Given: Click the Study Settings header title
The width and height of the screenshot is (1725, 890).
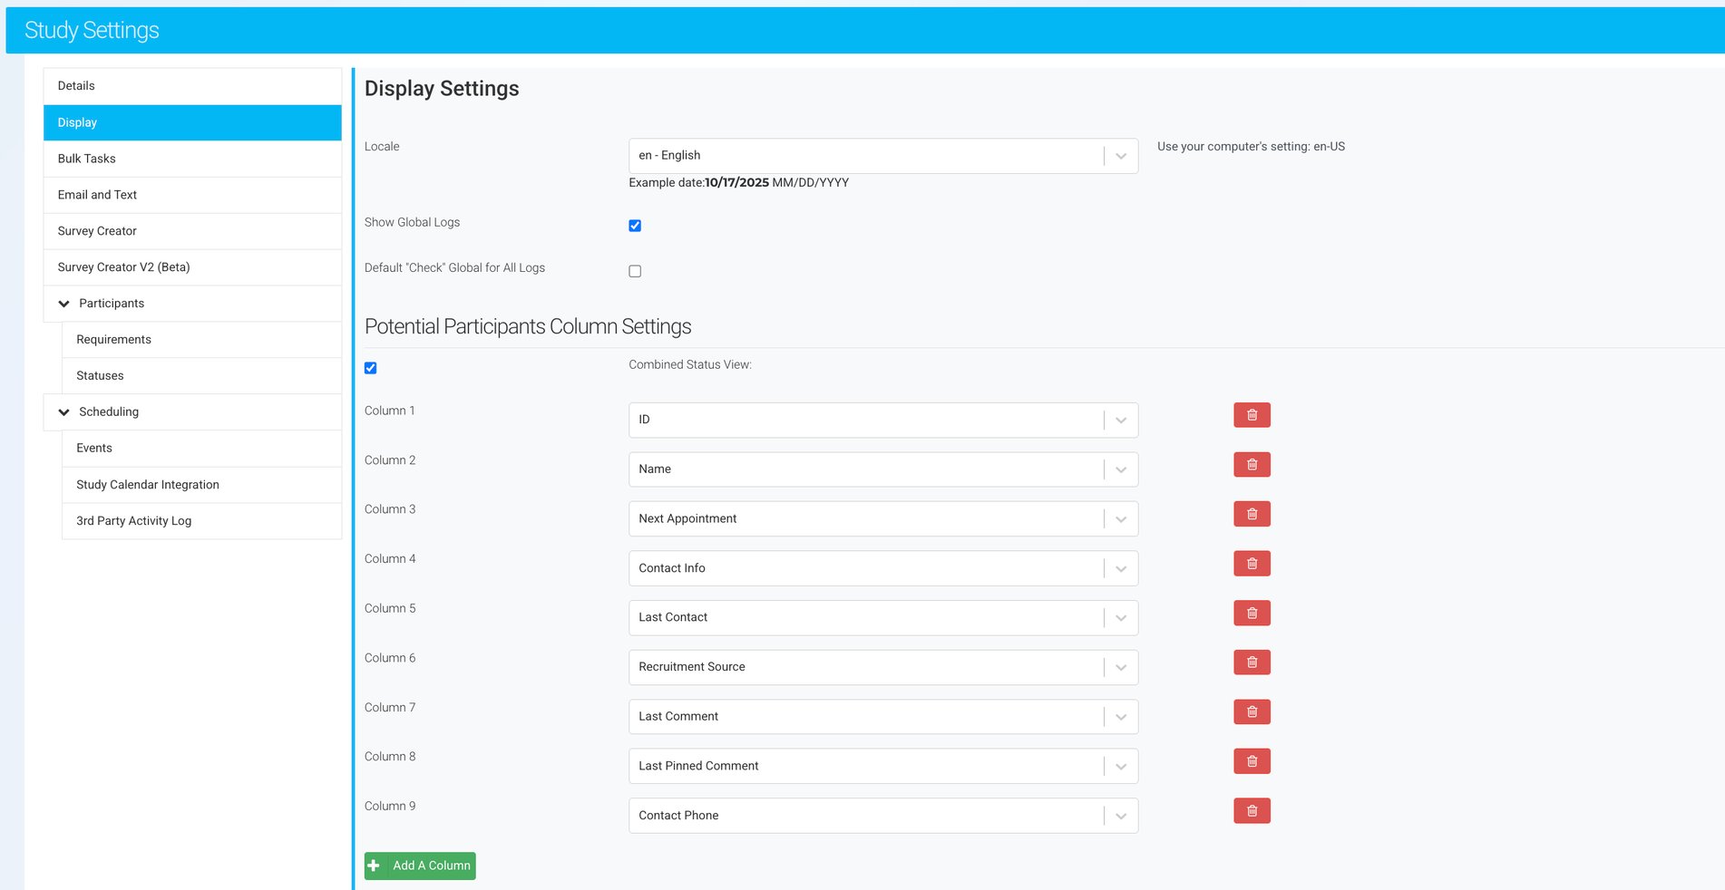Looking at the screenshot, I should click(92, 30).
